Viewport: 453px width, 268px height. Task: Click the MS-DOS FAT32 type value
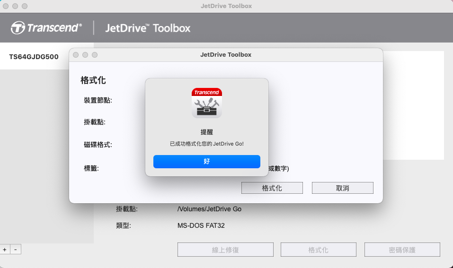point(201,225)
